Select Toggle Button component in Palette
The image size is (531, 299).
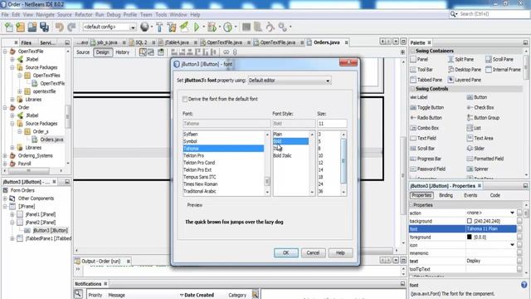(427, 107)
